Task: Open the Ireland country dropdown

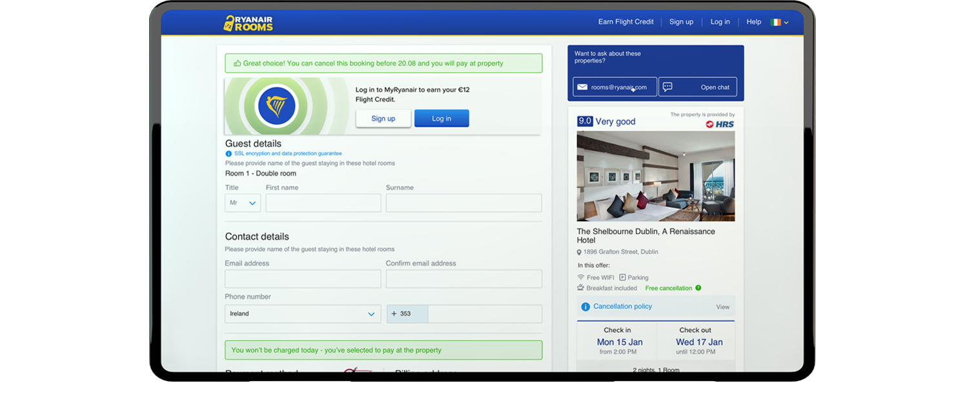Action: 303,314
